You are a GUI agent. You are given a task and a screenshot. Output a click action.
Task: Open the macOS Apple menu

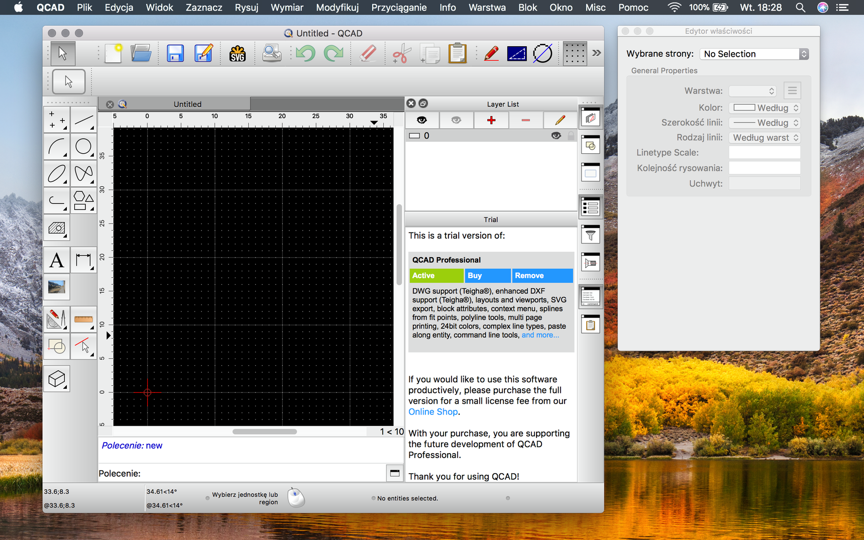[x=18, y=8]
